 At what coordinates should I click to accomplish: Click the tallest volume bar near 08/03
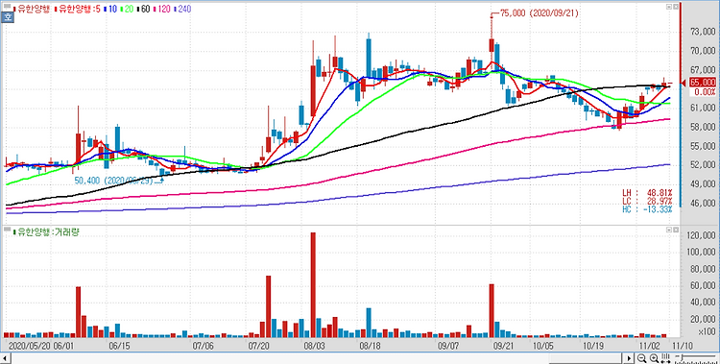click(313, 285)
